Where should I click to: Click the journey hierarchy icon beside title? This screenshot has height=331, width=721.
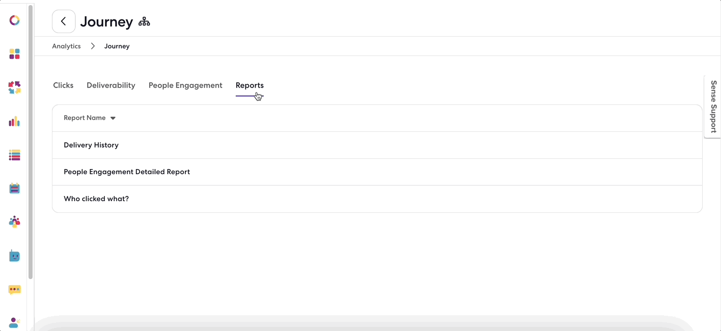point(144,21)
